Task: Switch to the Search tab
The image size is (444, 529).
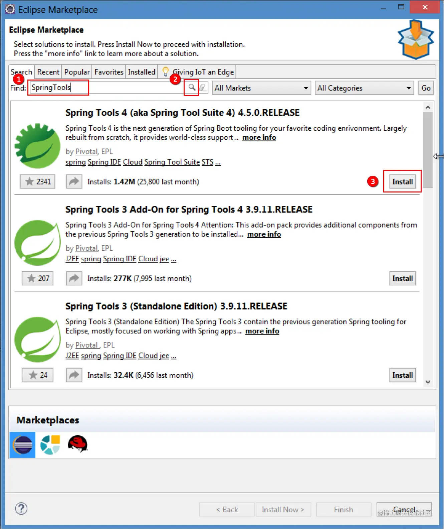Action: pyautogui.click(x=21, y=72)
